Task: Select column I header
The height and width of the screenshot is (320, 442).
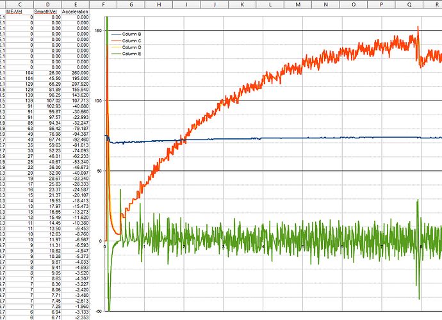Action: click(186, 4)
